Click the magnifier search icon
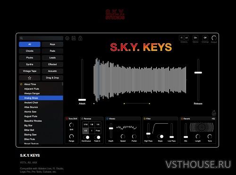The image size is (236, 175). point(21,38)
